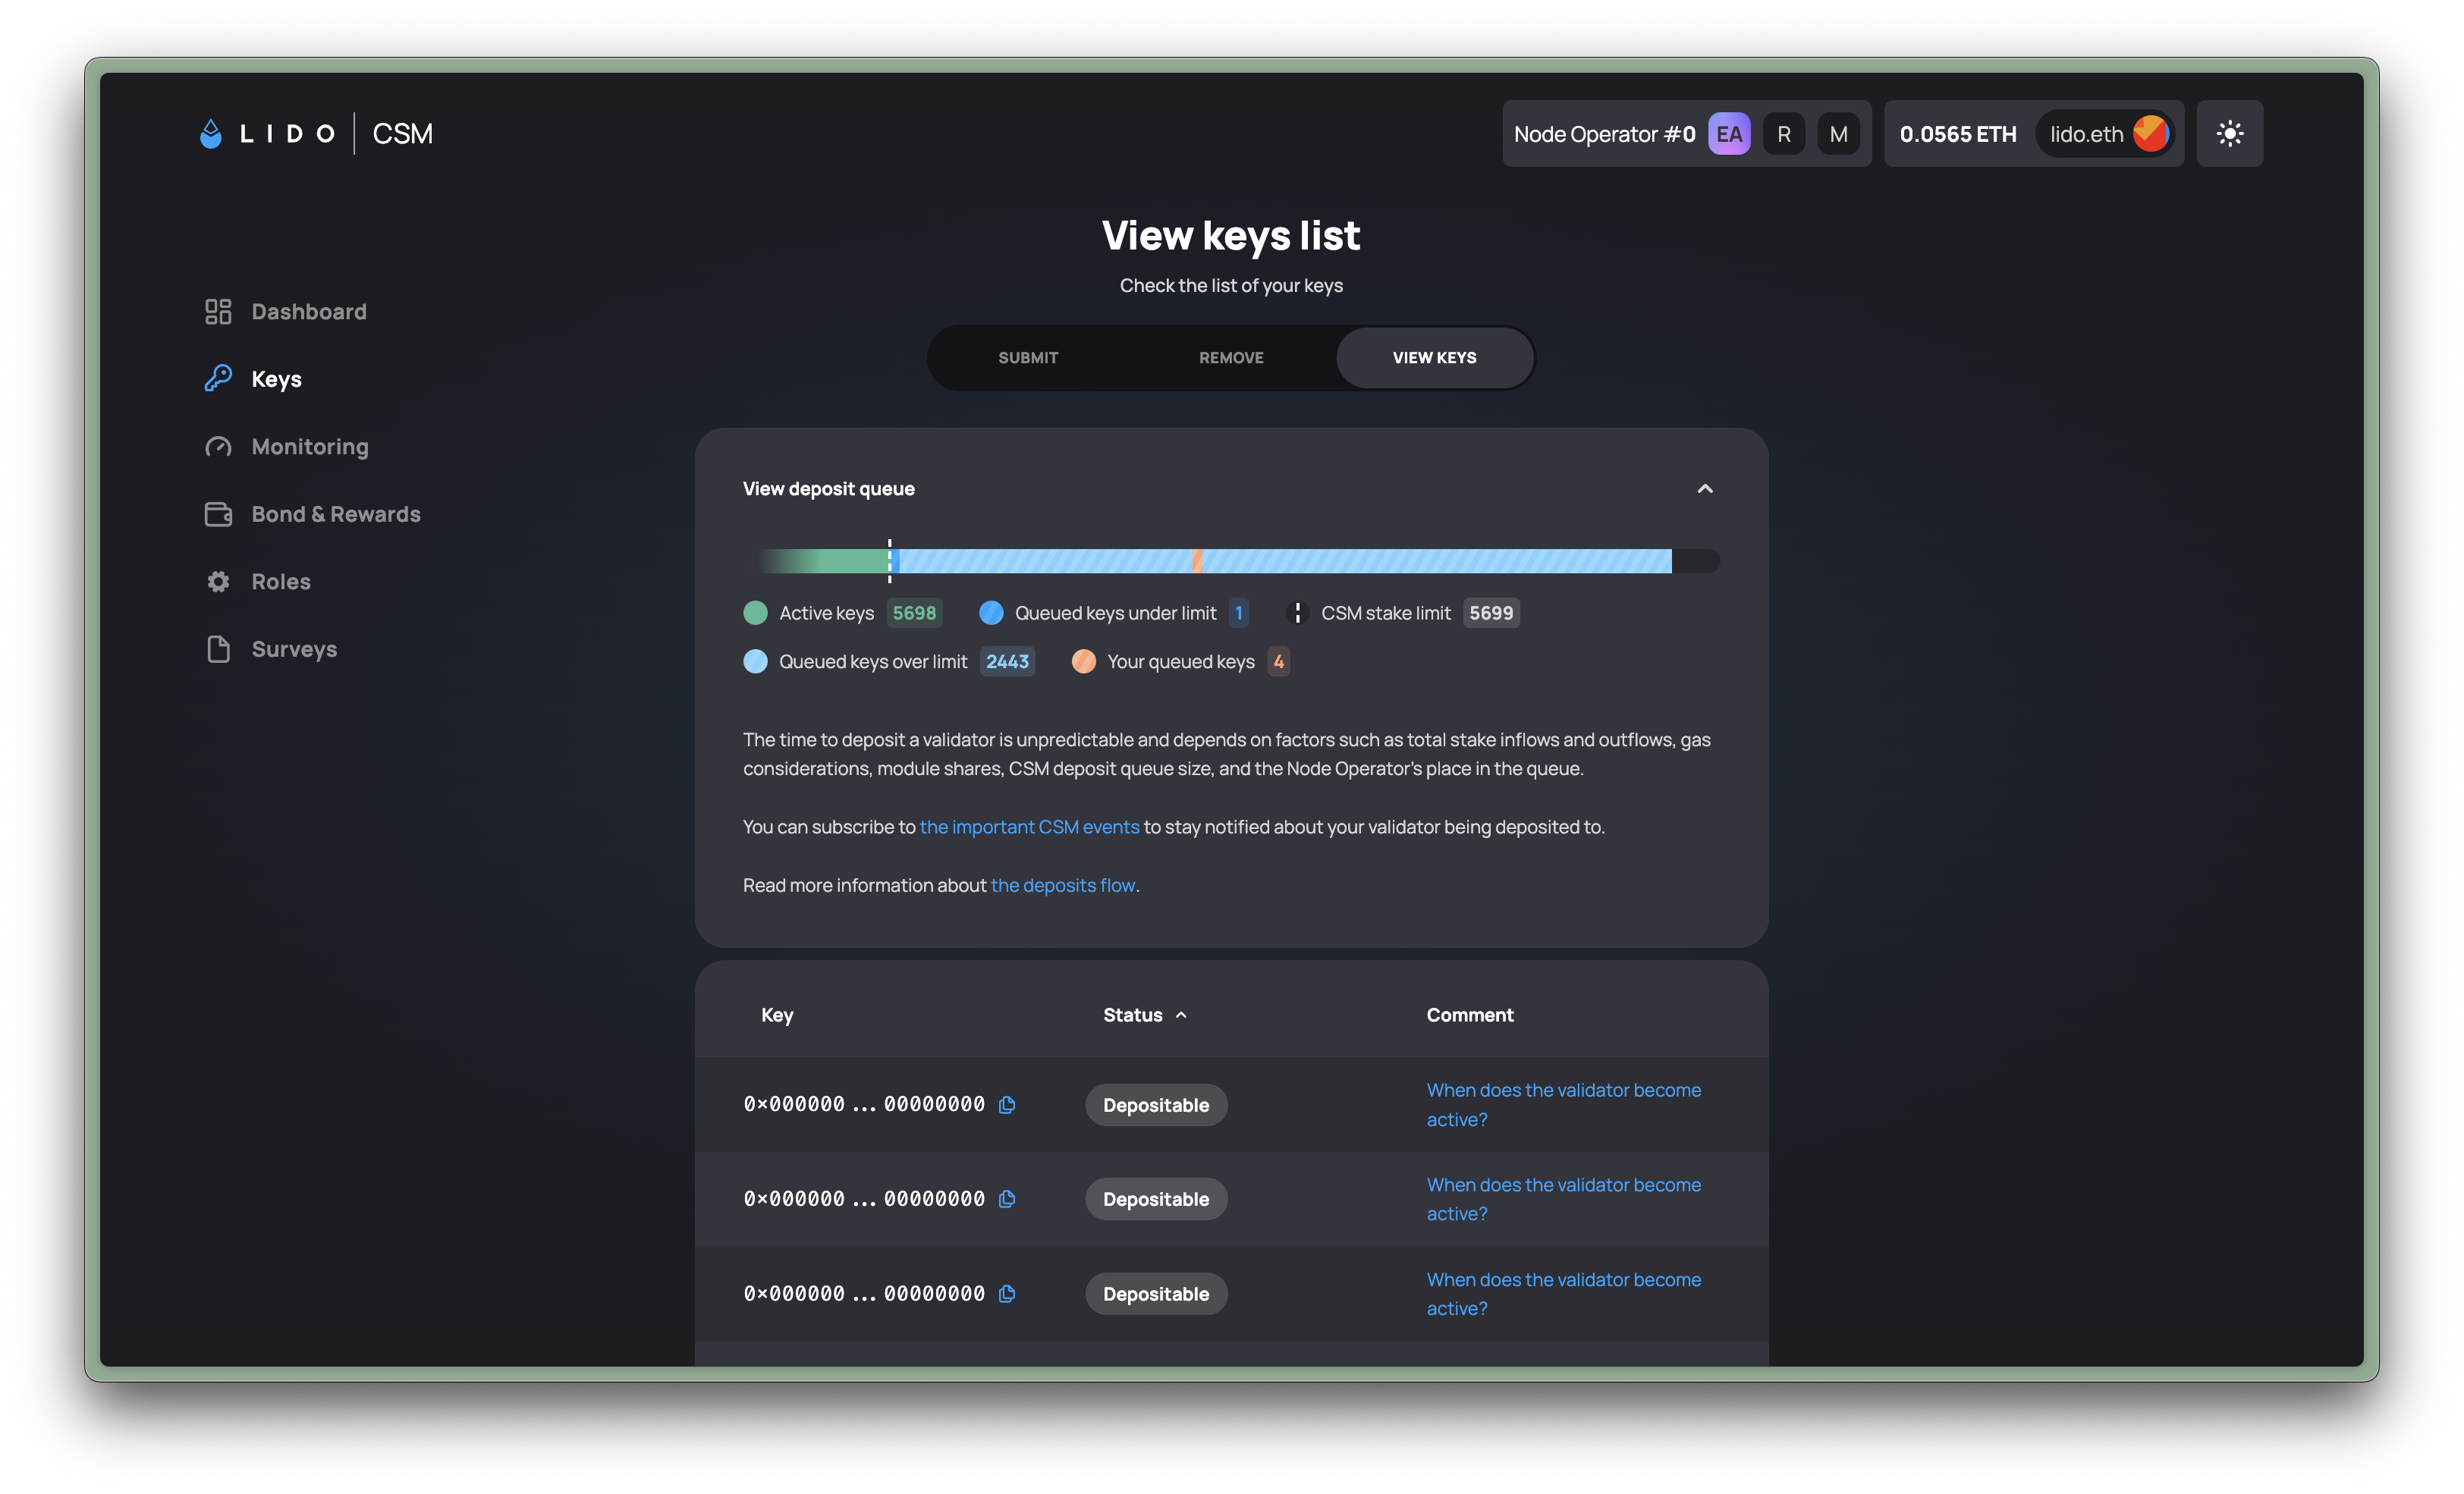Click the CSM stake limit dashed marker
Image resolution: width=2464 pixels, height=1494 pixels.
(x=889, y=561)
